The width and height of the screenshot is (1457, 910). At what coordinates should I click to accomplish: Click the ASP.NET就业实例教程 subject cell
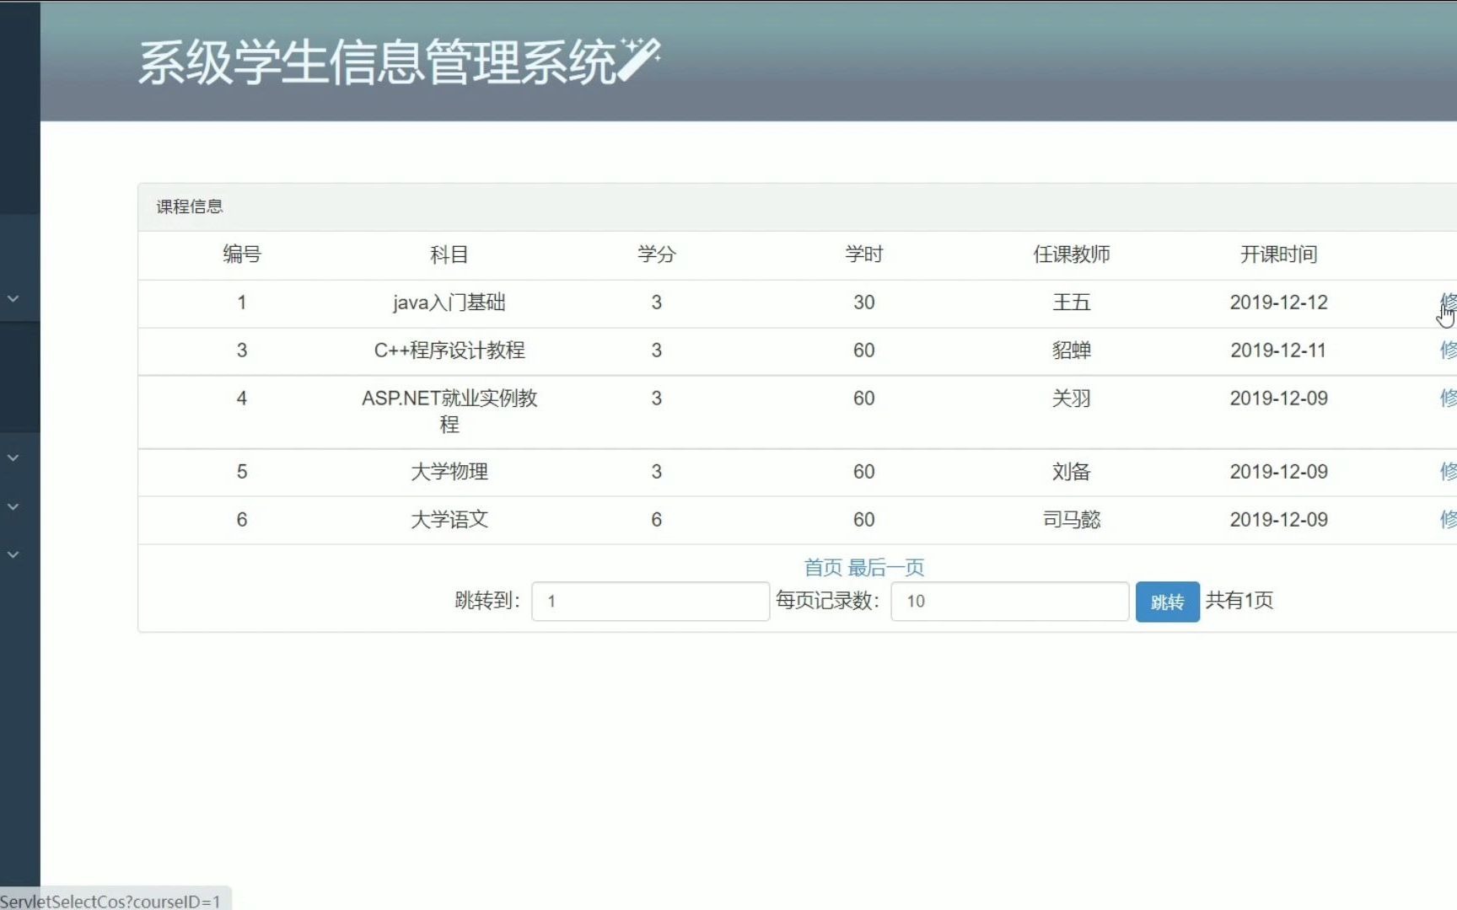pos(449,411)
